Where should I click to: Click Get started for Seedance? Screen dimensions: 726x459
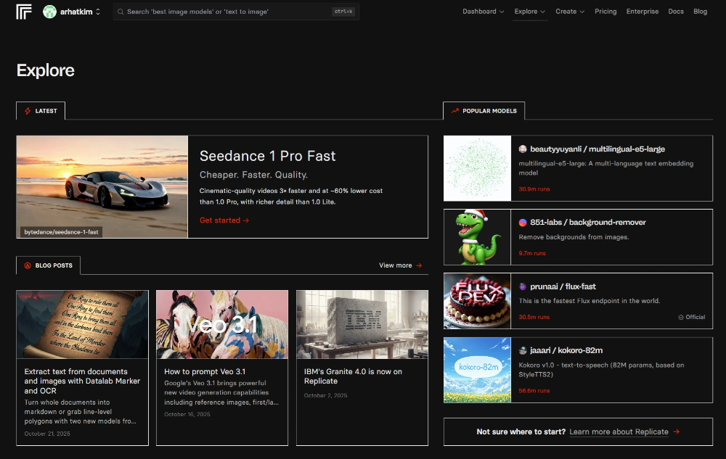pyautogui.click(x=224, y=220)
